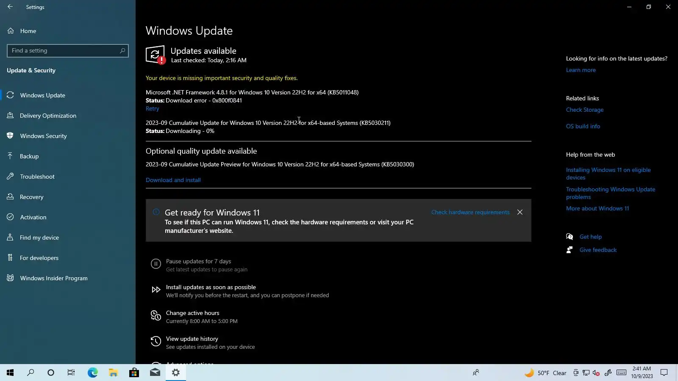
Task: Click the Get help chat icon
Action: pyautogui.click(x=570, y=237)
